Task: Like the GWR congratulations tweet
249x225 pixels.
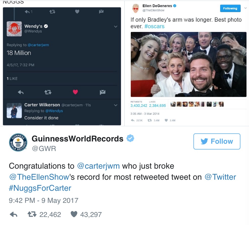Action: tap(74, 214)
